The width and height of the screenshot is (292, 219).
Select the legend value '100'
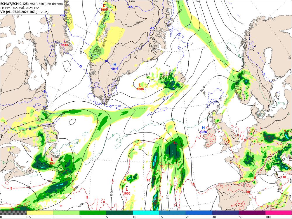268,217
